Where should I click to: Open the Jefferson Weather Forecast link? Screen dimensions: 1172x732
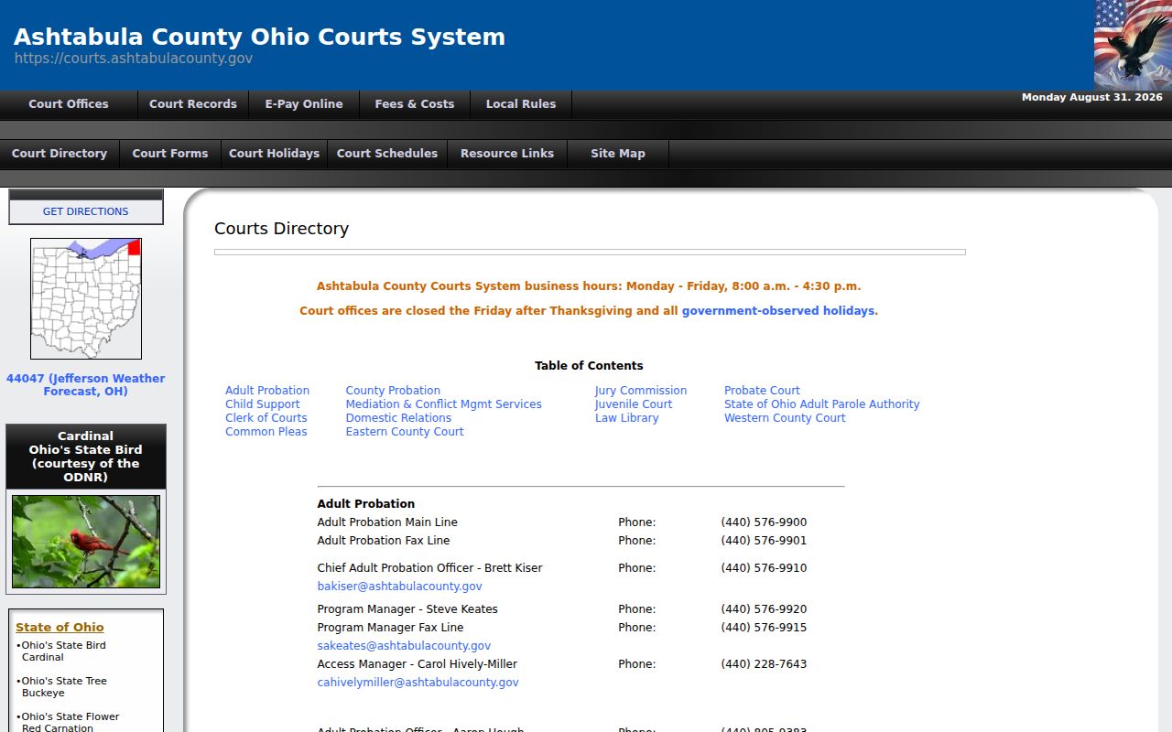tap(86, 385)
